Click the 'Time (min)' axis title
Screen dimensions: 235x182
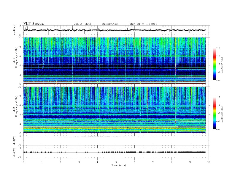pos(119,165)
